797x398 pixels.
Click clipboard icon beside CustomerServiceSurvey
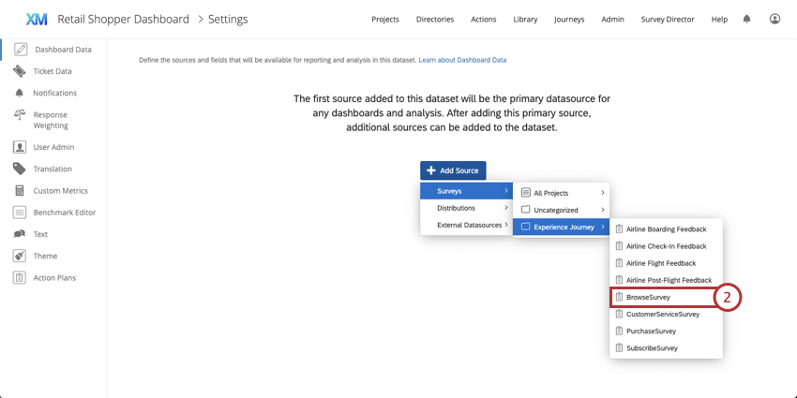[x=619, y=315]
